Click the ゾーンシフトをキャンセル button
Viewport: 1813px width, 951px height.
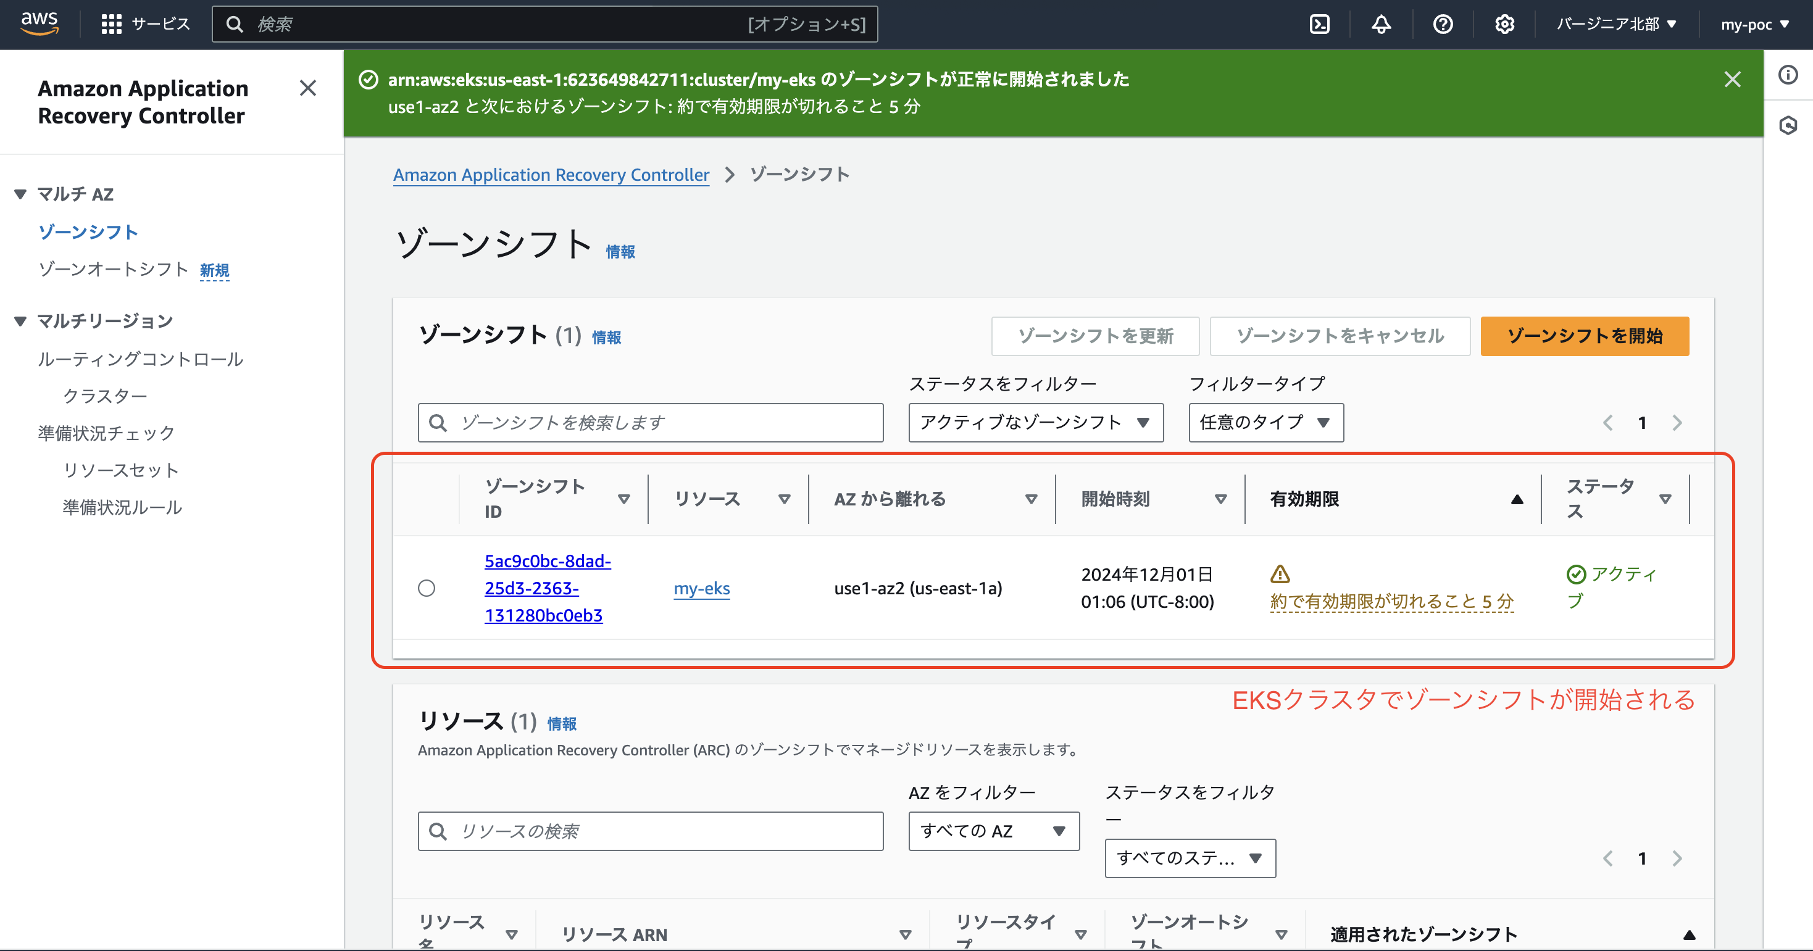point(1340,336)
